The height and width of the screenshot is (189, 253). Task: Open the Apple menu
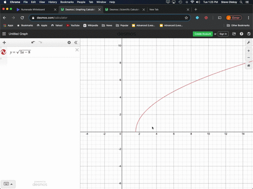5,2
